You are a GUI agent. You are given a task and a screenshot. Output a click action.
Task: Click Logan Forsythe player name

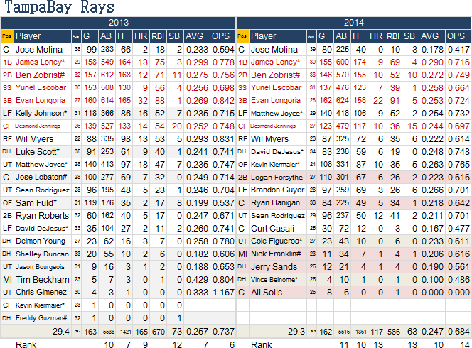pos(277,178)
